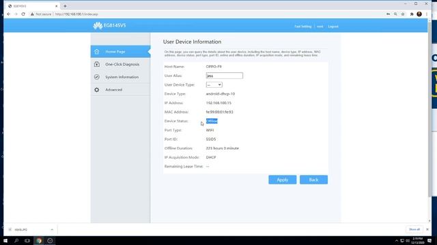The image size is (437, 245).
Task: Close the EG8145V5 browser tab
Action: (56, 6)
